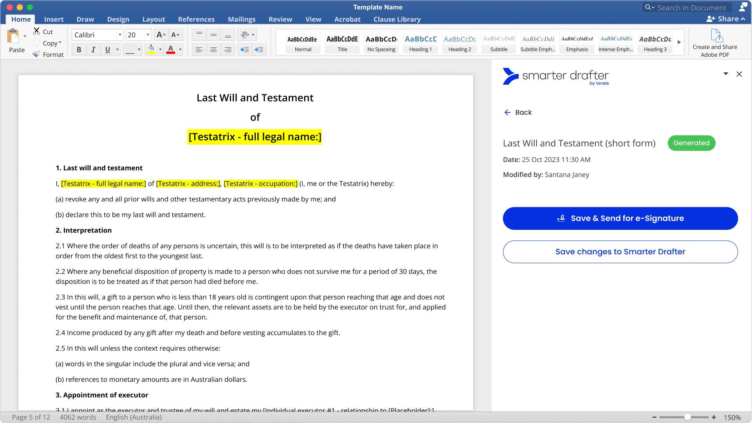Apply the Emphasis style

click(577, 43)
